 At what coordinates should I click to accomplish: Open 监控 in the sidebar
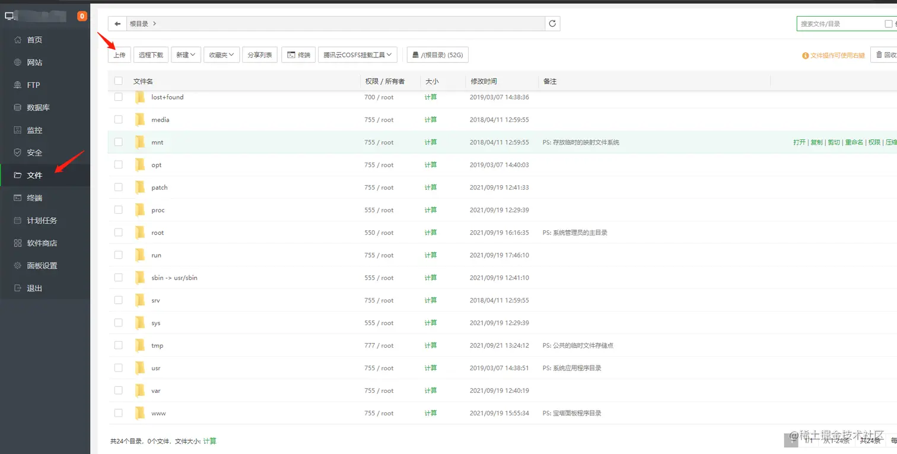[45, 130]
